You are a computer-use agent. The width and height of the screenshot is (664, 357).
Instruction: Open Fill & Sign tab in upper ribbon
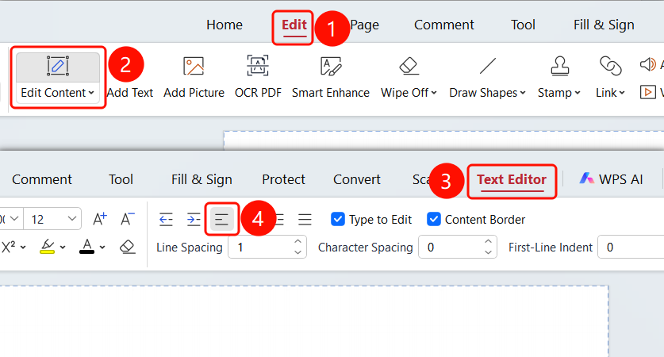point(604,25)
